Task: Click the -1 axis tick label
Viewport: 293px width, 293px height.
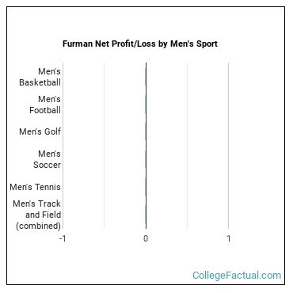Action: tap(63, 238)
